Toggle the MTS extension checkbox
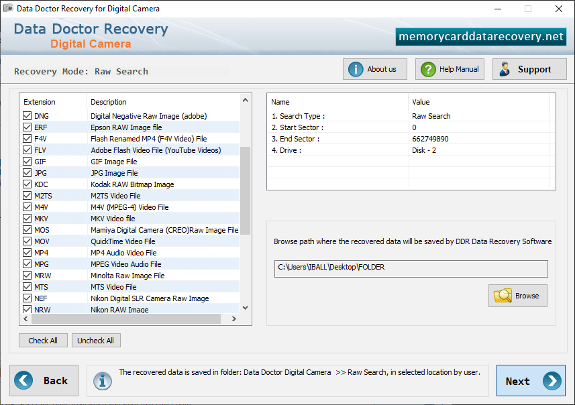Screen dimensions: 575x405 27,286
